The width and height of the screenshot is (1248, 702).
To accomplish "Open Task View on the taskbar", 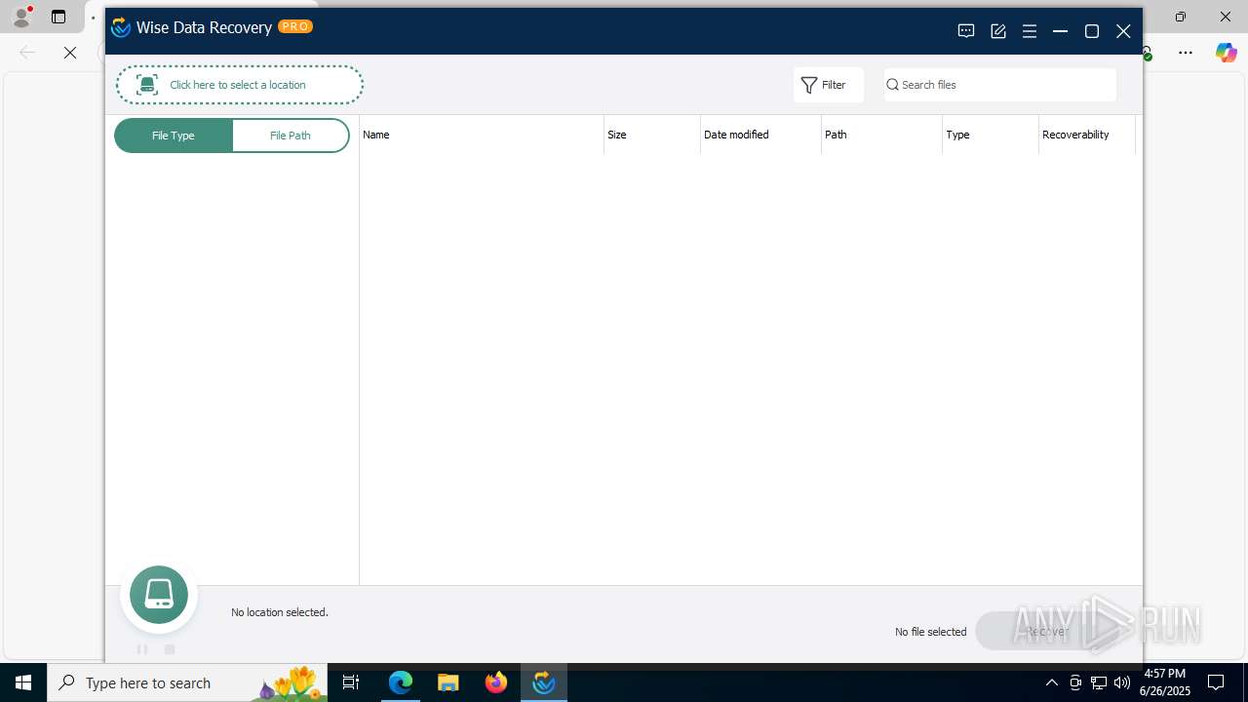I will tap(351, 682).
